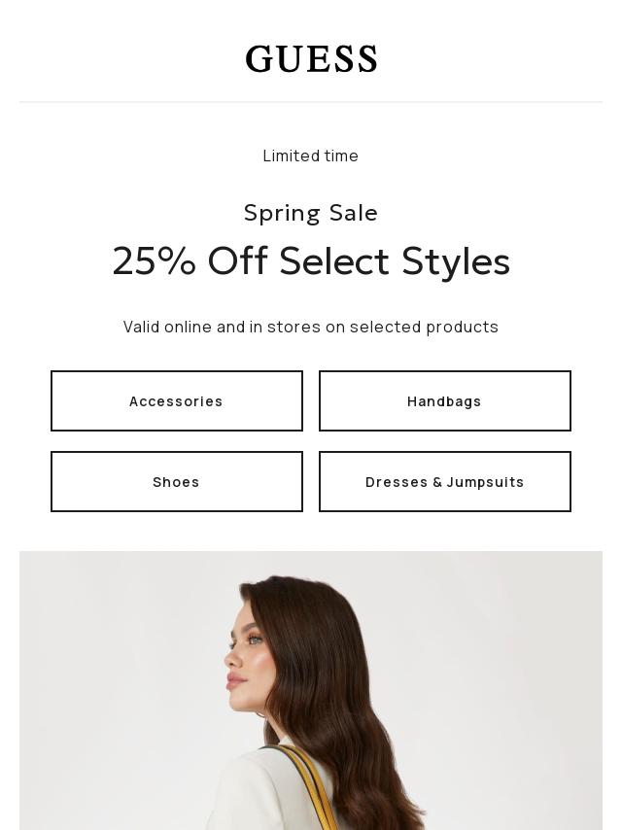Open the Accessories category
622x830 pixels.
tap(177, 401)
